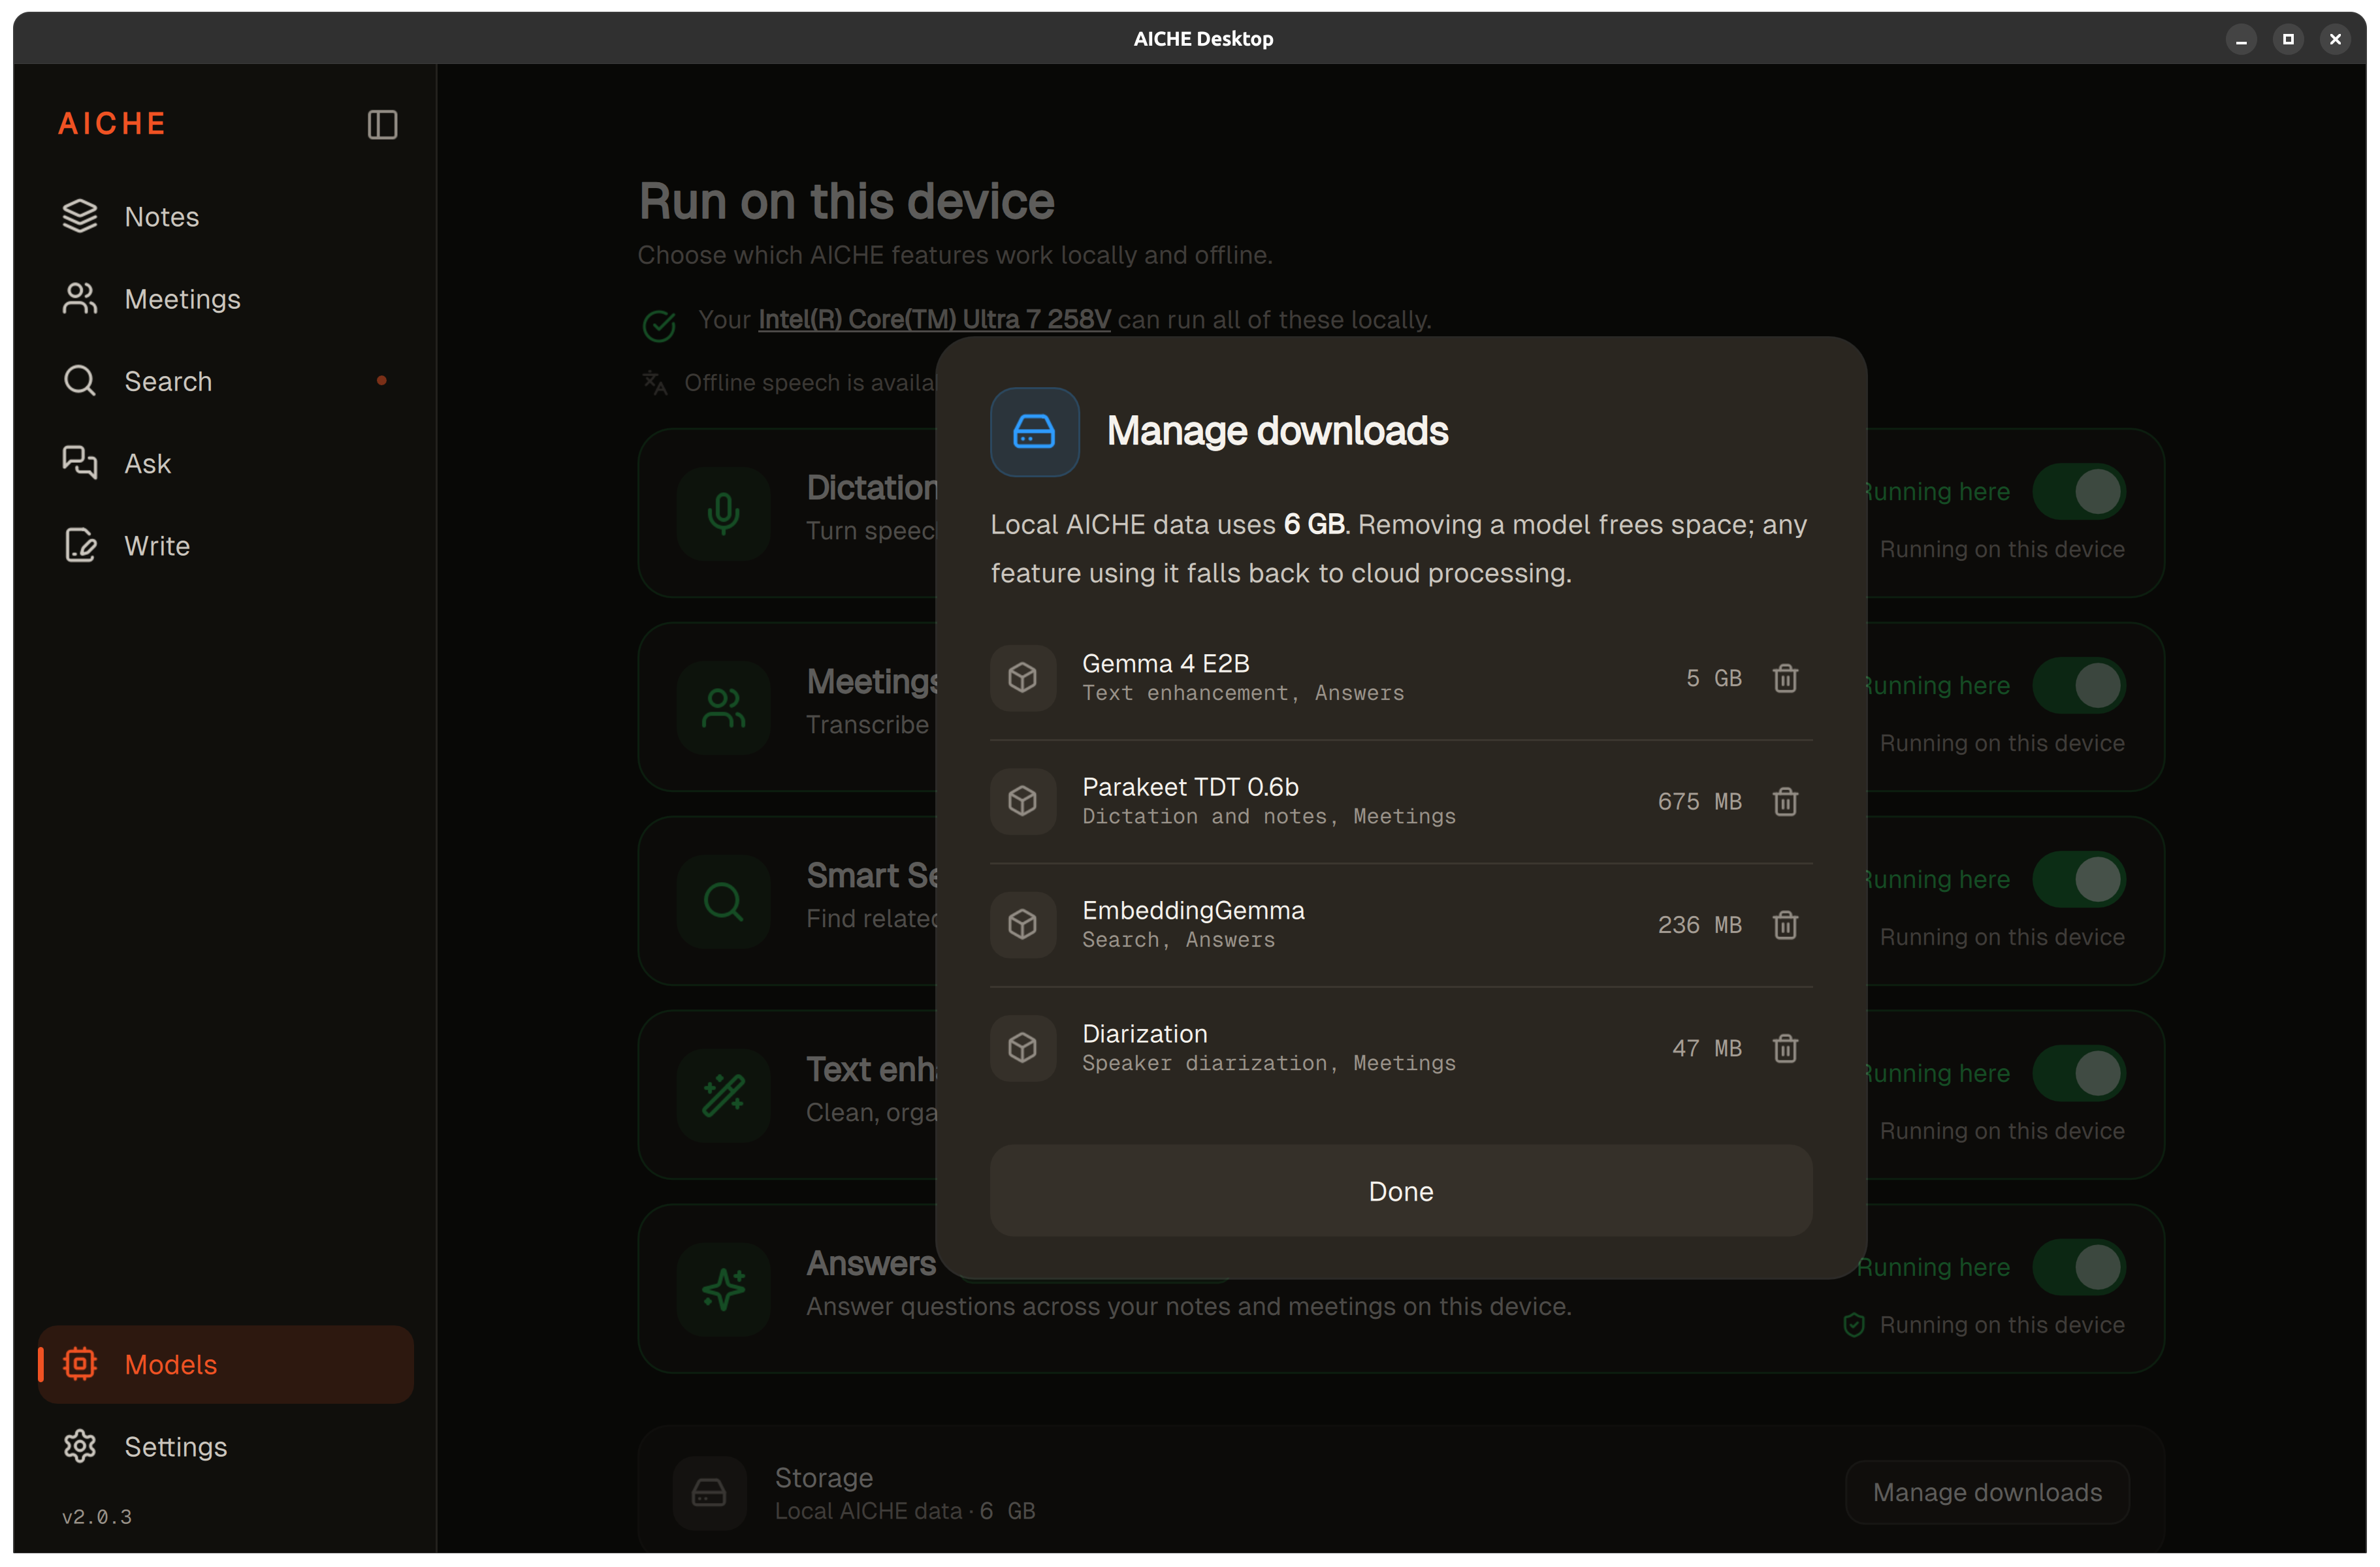The width and height of the screenshot is (2380, 1567).
Task: Click the Search, Answers subtitle
Action: pos(1178,940)
